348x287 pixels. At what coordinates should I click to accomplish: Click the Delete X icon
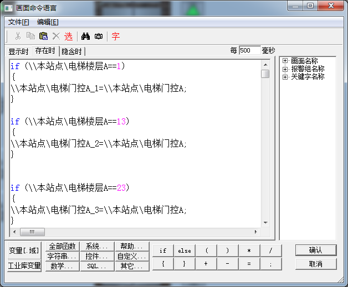[56, 36]
